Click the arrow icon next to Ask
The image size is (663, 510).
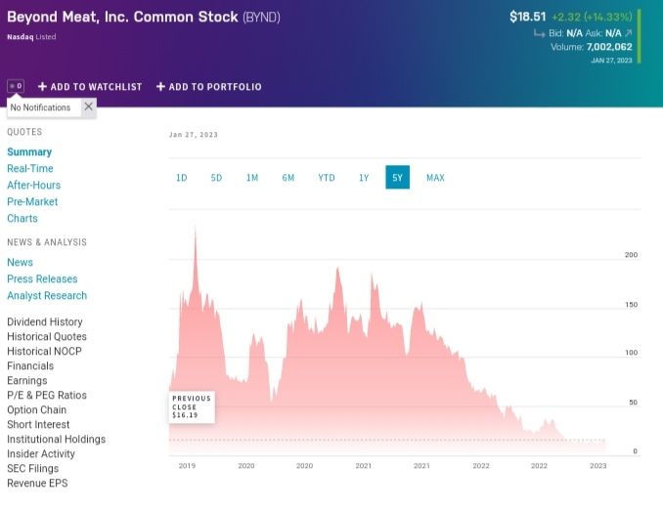pyautogui.click(x=628, y=33)
